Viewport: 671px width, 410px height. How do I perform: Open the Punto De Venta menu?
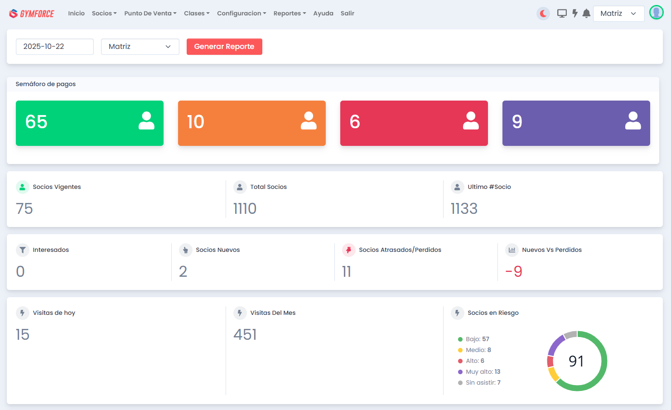pyautogui.click(x=150, y=14)
